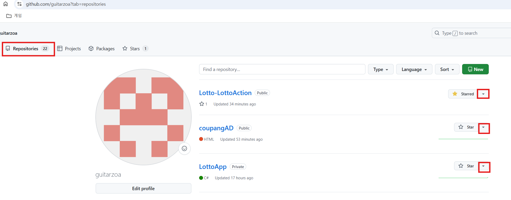Open star lists dropdown for coupangAD
Image resolution: width=511 pixels, height=200 pixels.
484,127
